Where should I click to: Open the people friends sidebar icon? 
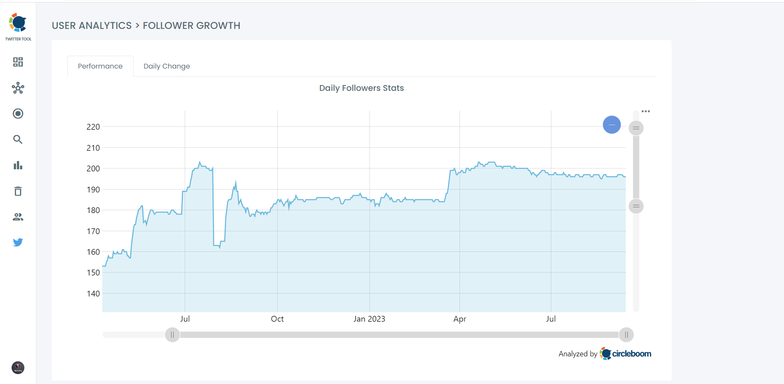18,217
